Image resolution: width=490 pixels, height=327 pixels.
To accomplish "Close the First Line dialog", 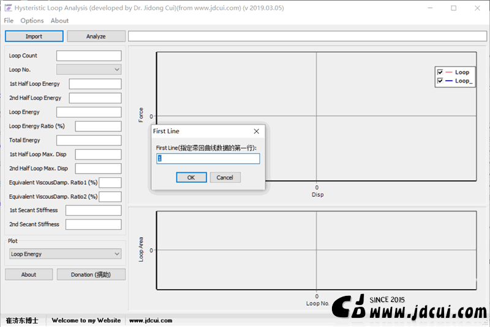I will 257,131.
